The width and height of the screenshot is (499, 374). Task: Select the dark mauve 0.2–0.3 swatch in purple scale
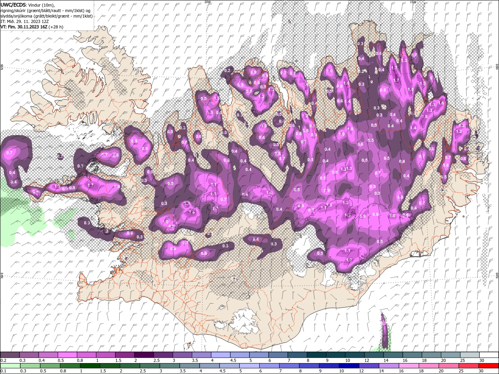[10, 355]
